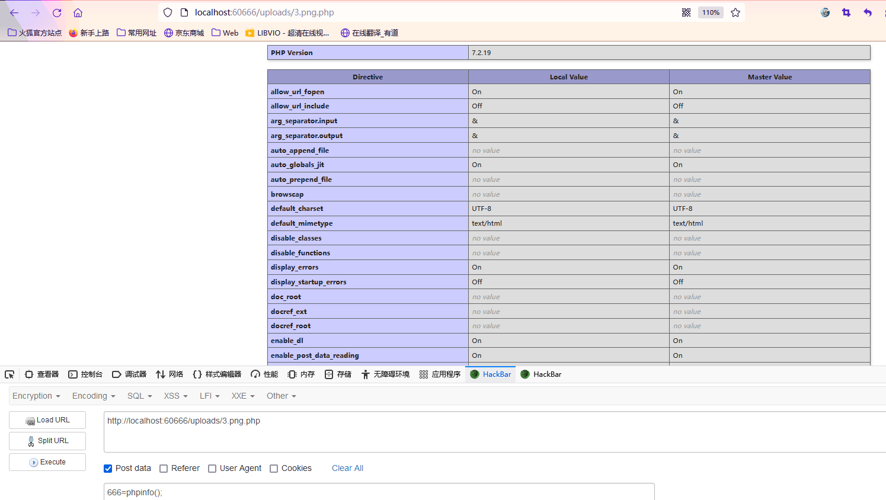Click the default_charset directive cell
886x500 pixels.
[367, 209]
